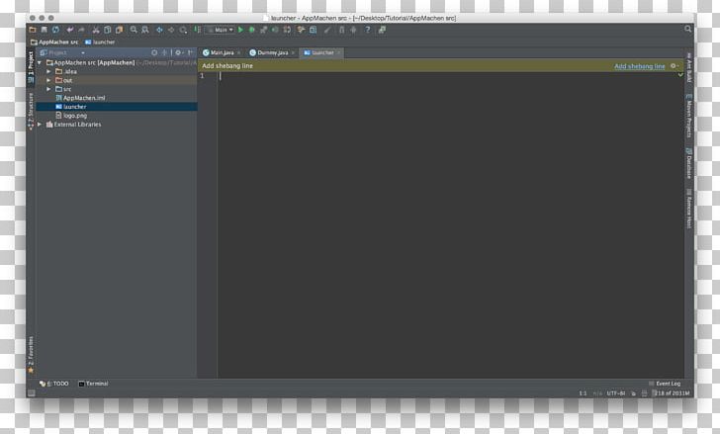Switch to the Dummy.java tab
The image size is (720, 434).
pyautogui.click(x=270, y=52)
